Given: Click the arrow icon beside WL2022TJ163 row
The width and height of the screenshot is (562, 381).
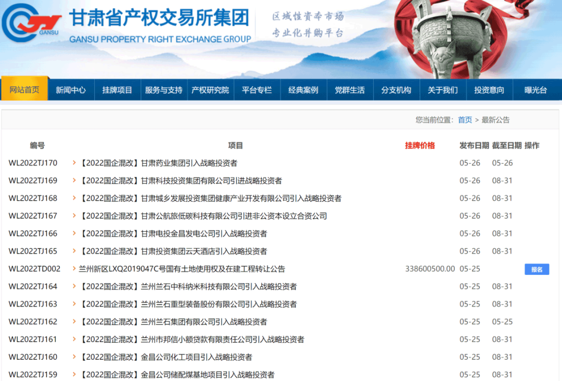Looking at the screenshot, I should [x=74, y=304].
